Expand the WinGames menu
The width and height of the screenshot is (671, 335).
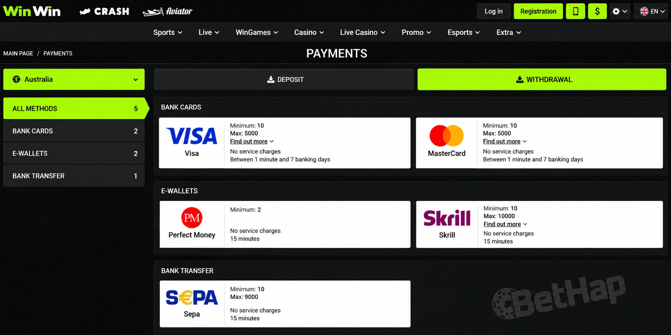[257, 32]
